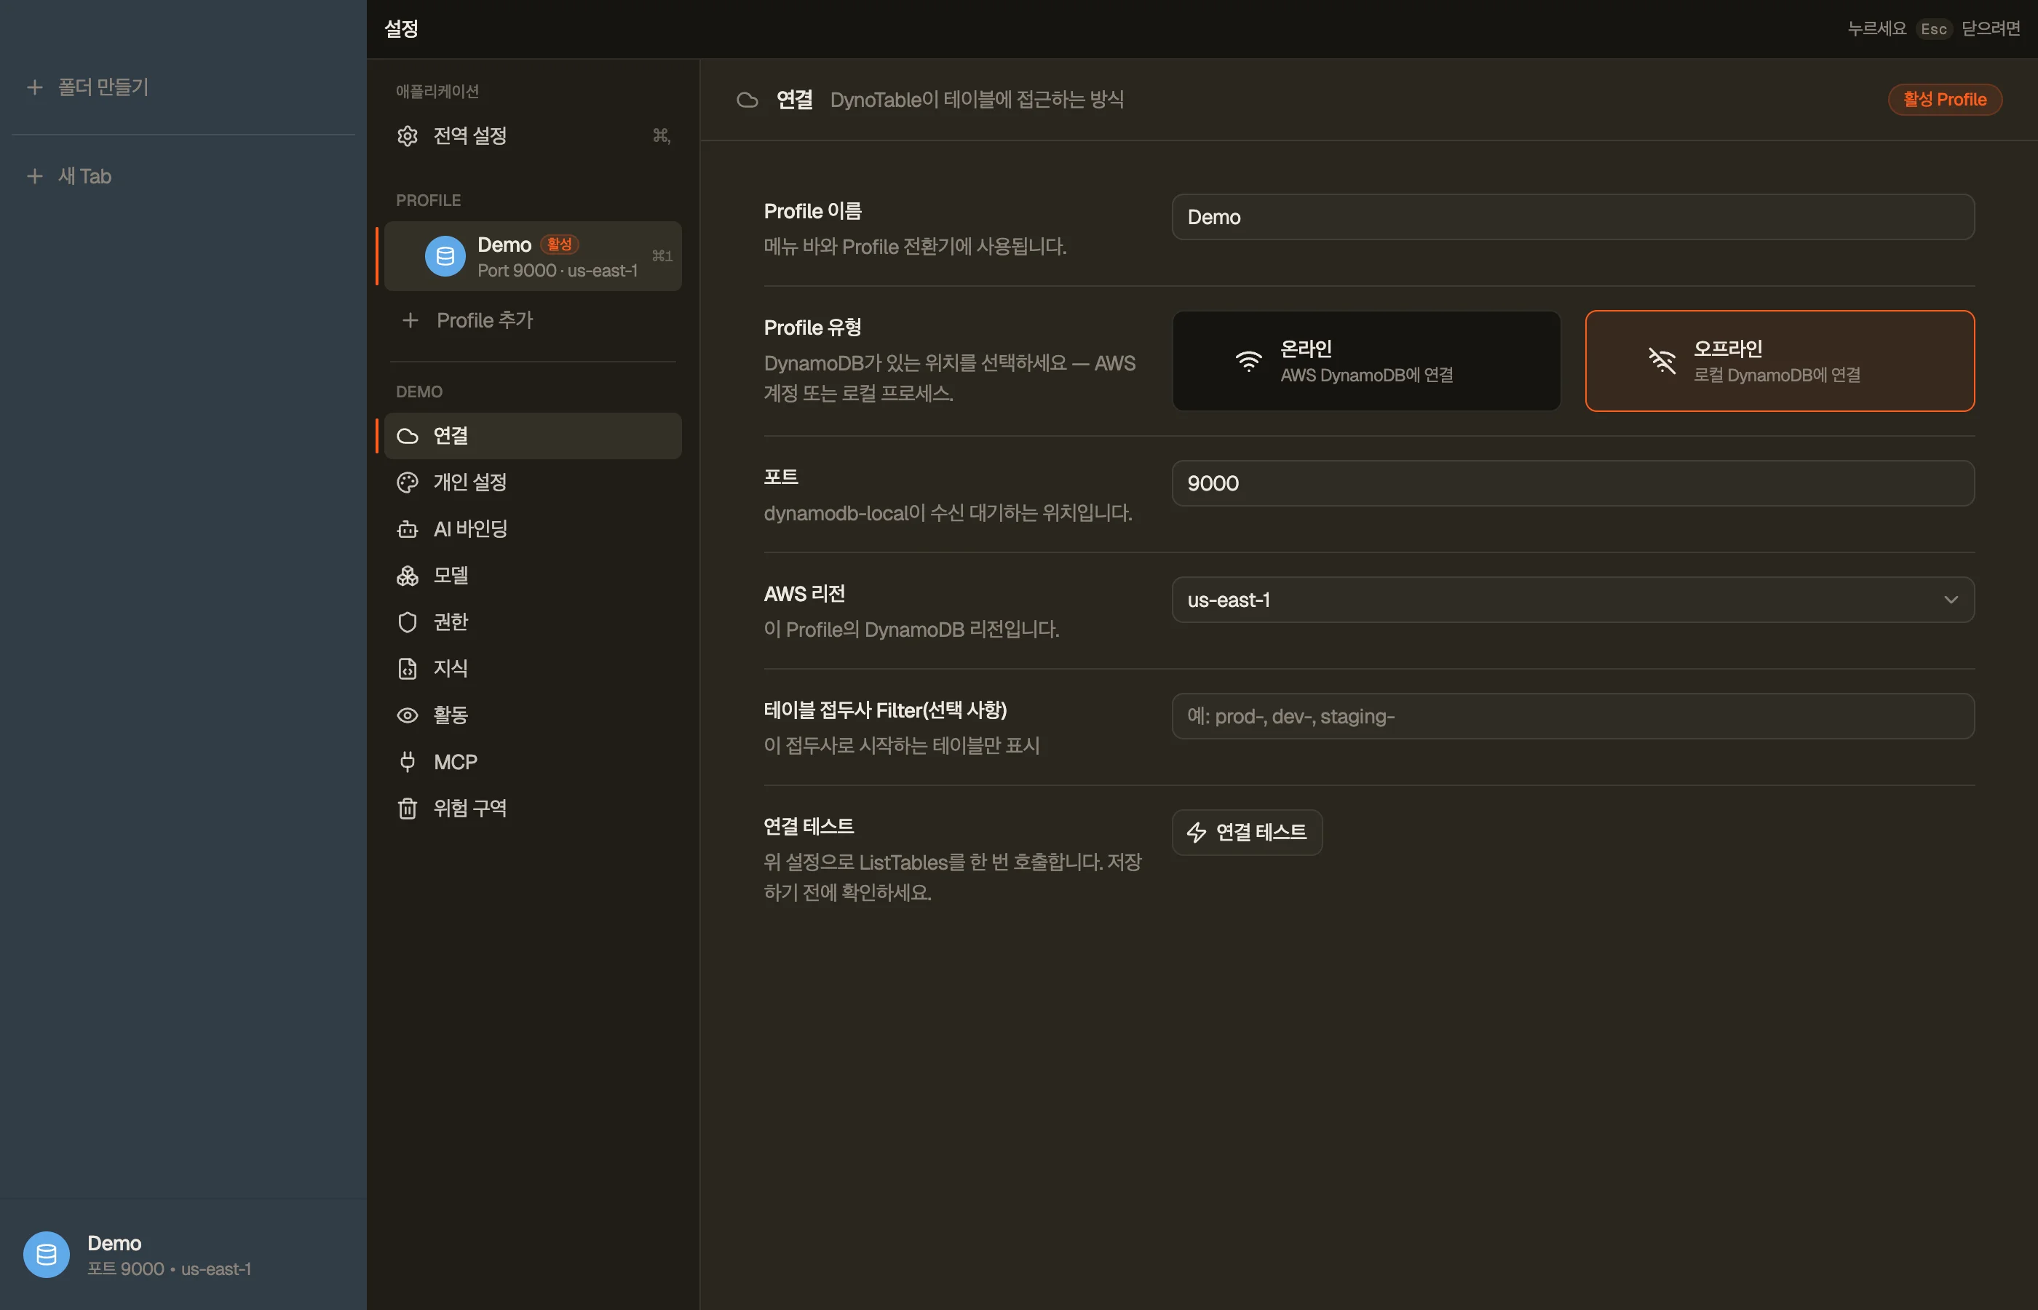Go to 개인 설정 settings

pos(533,483)
